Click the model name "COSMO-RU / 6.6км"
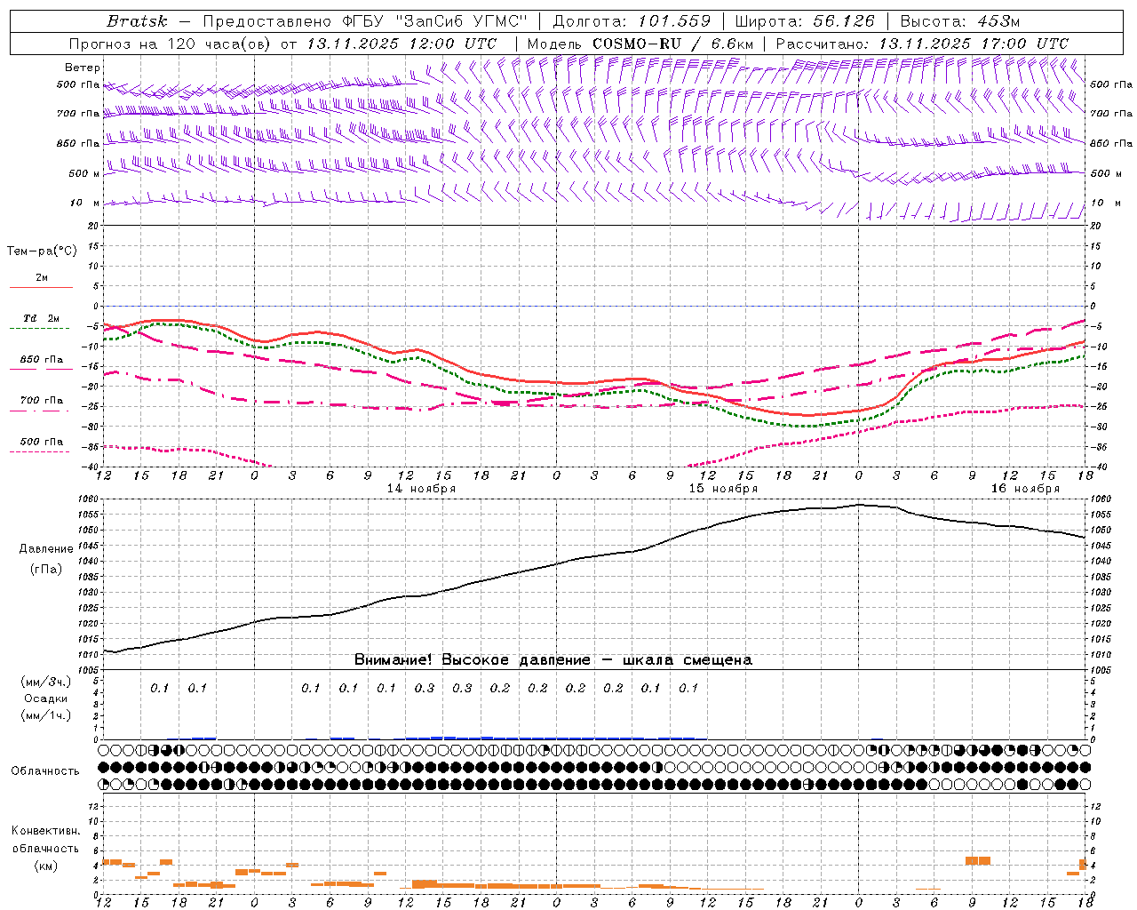This screenshot has height=910, width=1137. tap(672, 44)
